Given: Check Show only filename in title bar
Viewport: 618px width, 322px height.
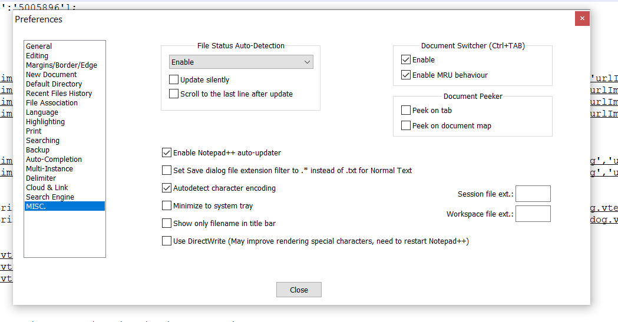Looking at the screenshot, I should pyautogui.click(x=166, y=223).
